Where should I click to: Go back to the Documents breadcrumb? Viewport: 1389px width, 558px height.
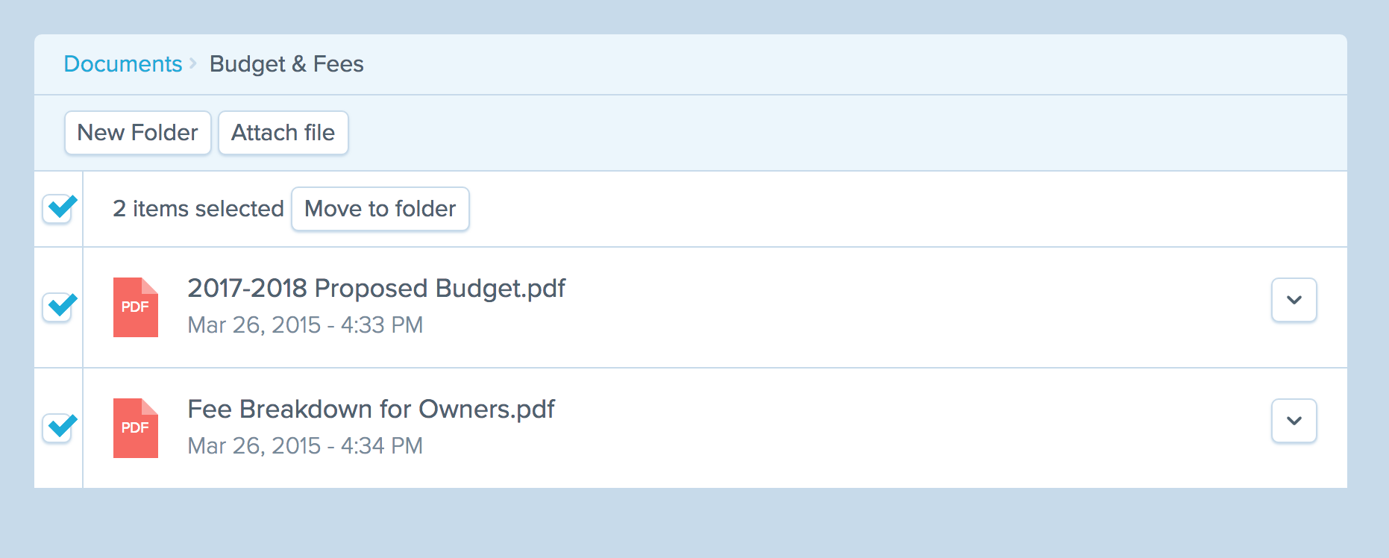coord(123,64)
